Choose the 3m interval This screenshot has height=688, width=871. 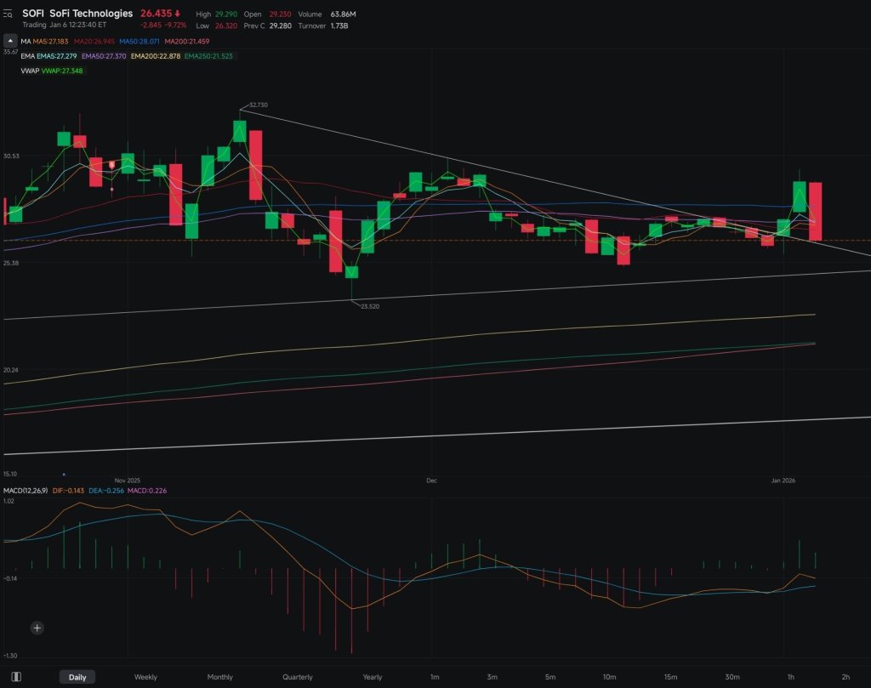tap(492, 677)
